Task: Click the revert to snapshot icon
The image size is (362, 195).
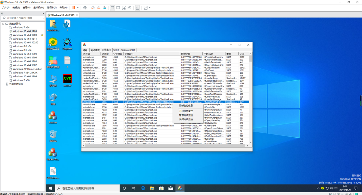Action: pos(99,8)
